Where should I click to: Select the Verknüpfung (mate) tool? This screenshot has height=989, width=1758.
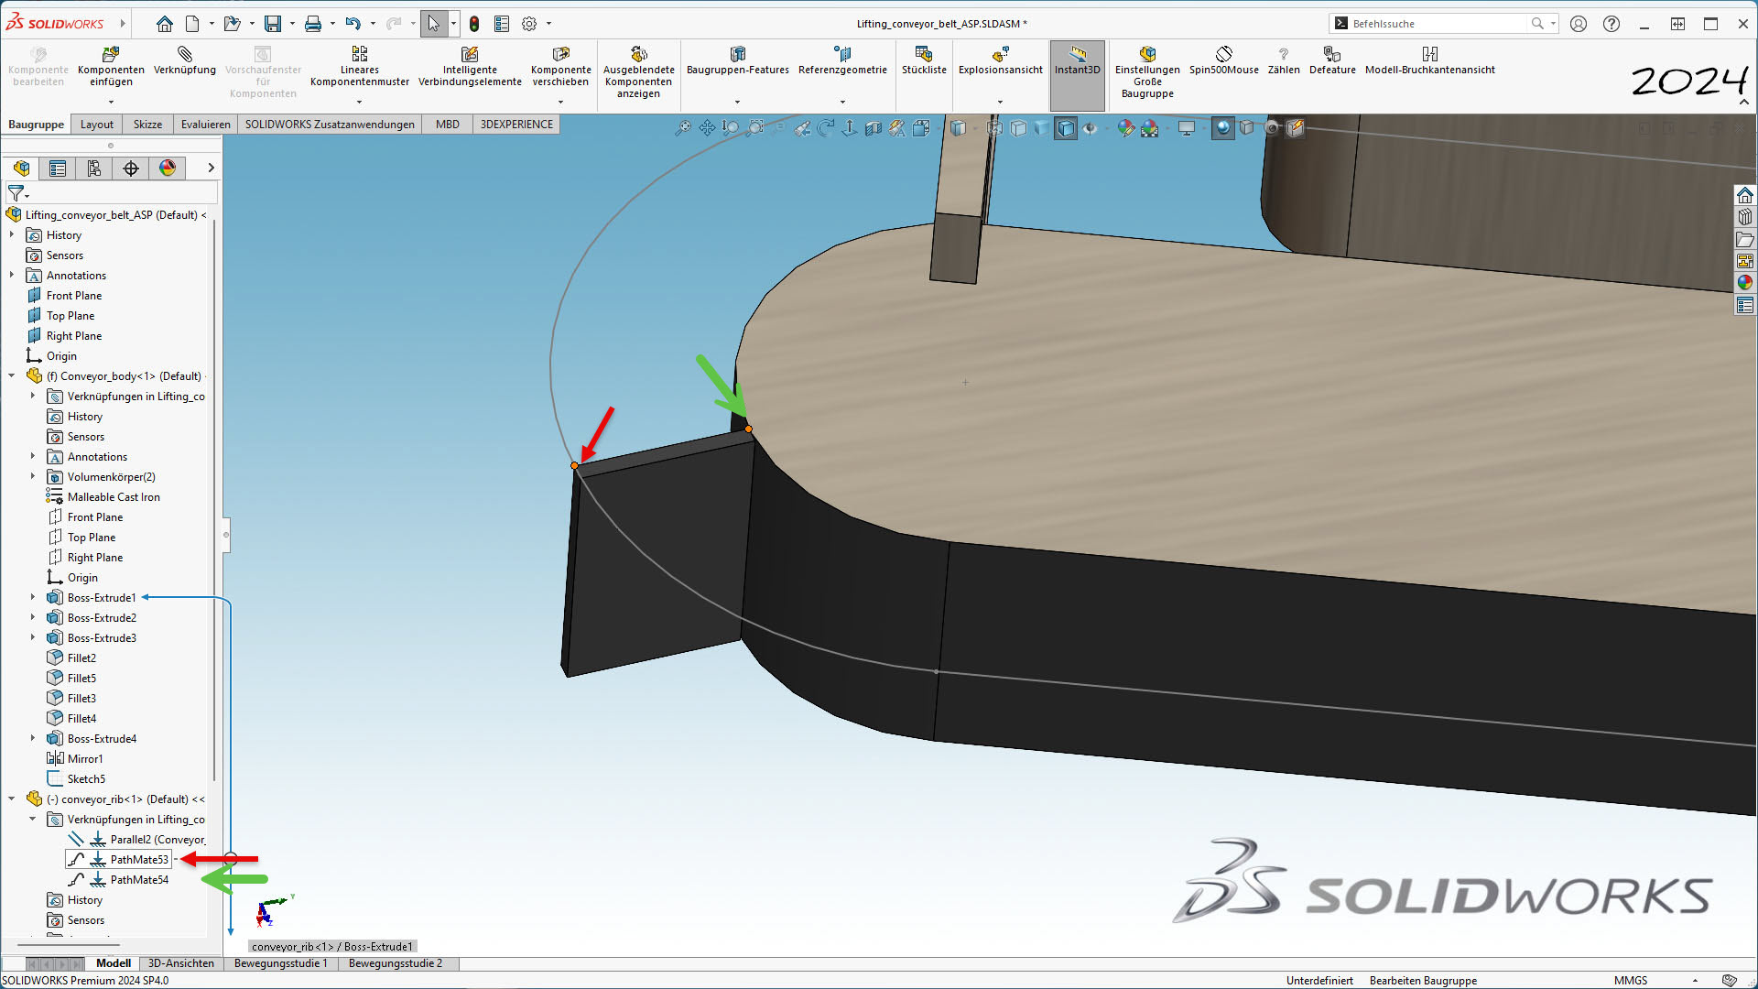[x=185, y=61]
